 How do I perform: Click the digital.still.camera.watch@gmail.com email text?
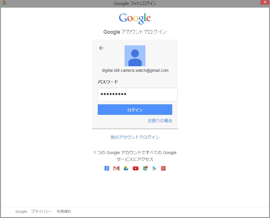tap(135, 70)
